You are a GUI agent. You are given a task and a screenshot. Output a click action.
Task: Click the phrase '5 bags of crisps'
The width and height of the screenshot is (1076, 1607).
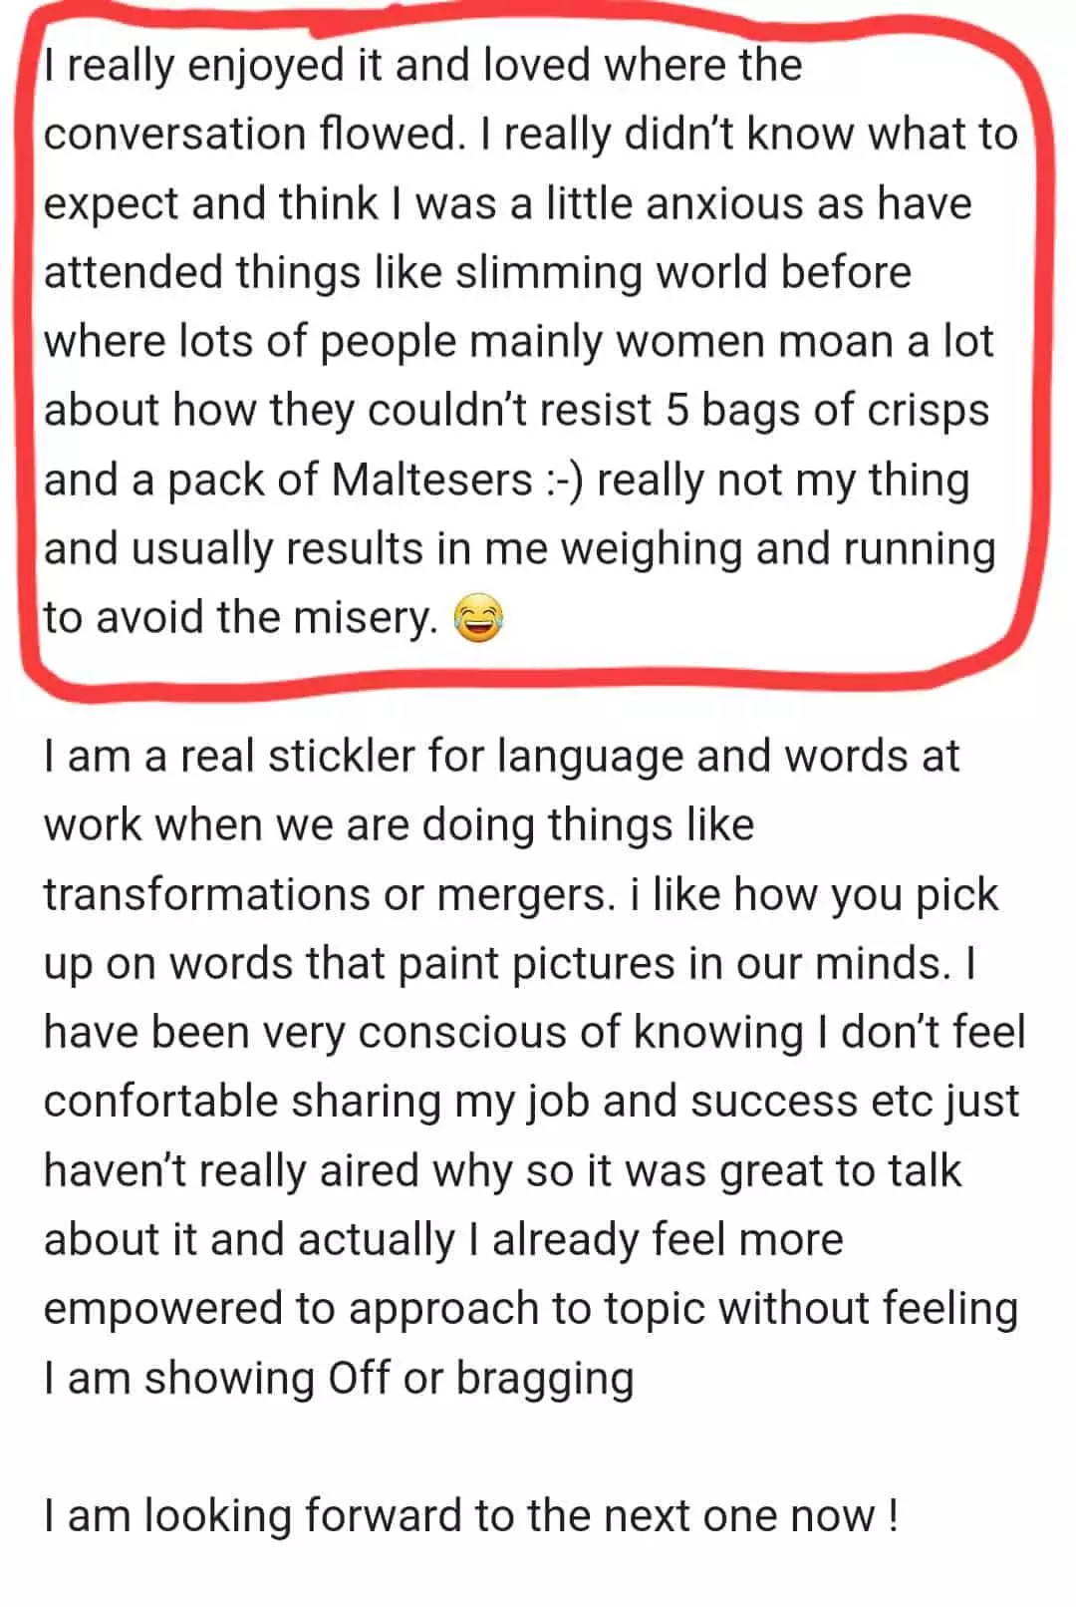[x=827, y=411]
